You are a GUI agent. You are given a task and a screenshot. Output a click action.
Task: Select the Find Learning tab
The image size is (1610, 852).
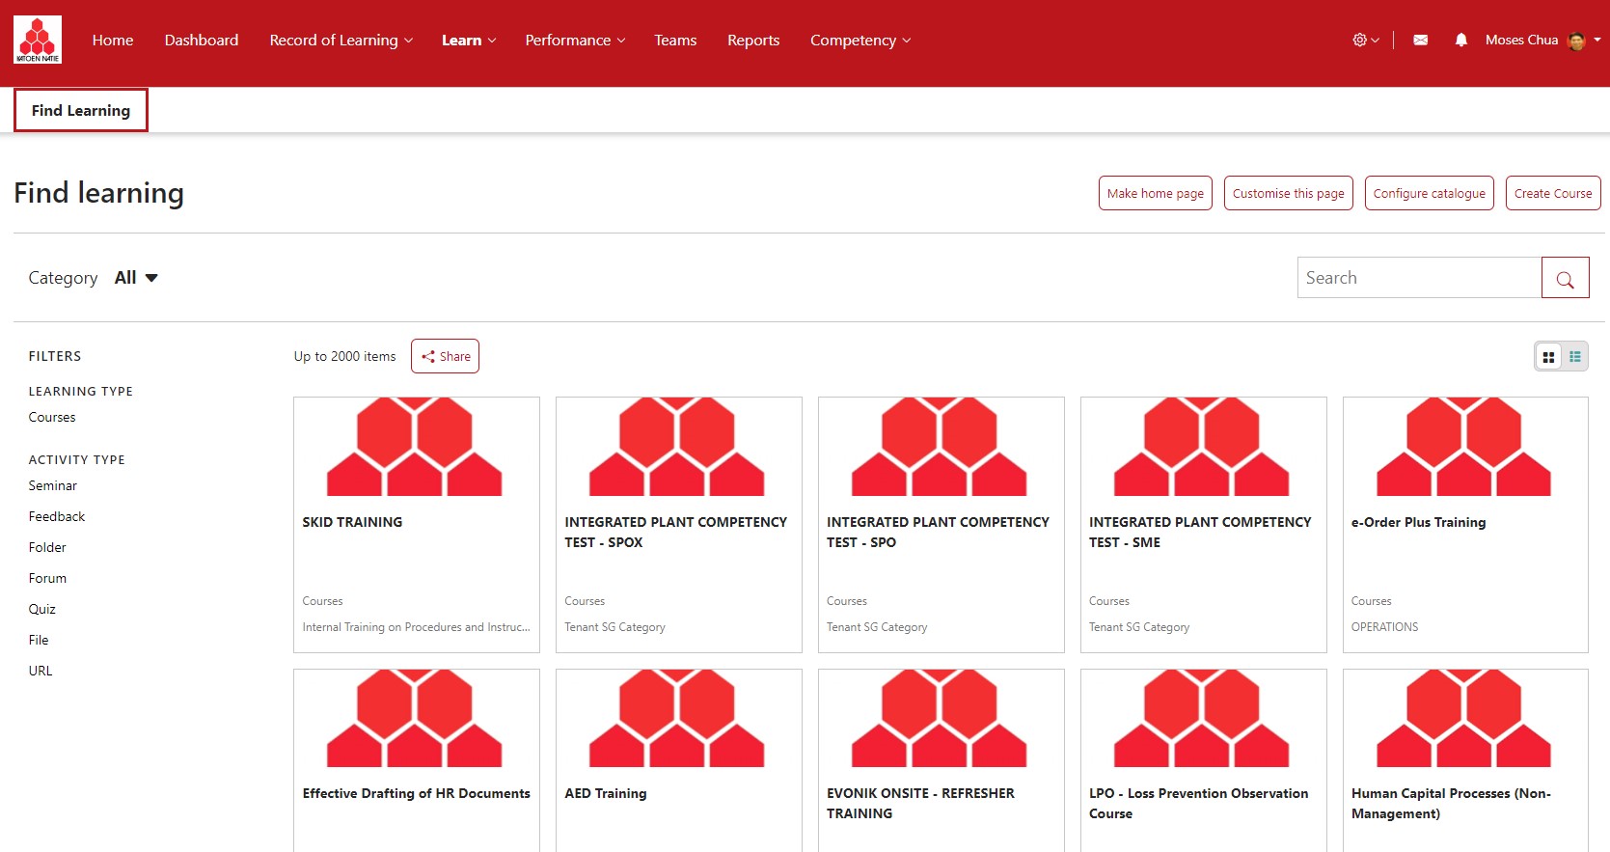click(x=81, y=110)
